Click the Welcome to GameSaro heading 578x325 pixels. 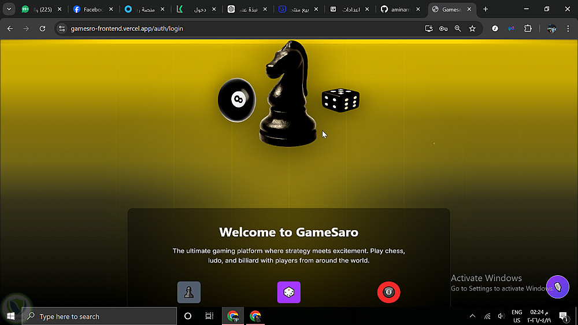(288, 232)
